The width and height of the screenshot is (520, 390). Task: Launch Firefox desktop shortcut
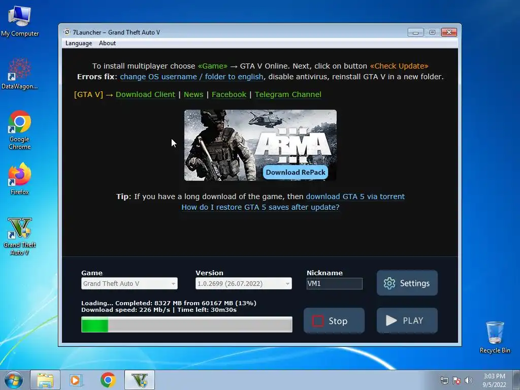(20, 179)
